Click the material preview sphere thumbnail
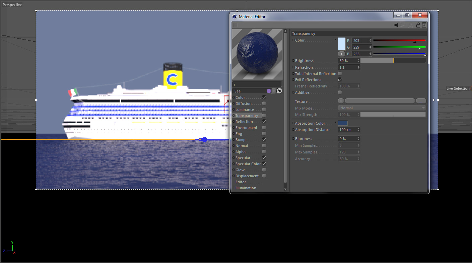Viewport: 472px width, 263px height. click(x=257, y=55)
